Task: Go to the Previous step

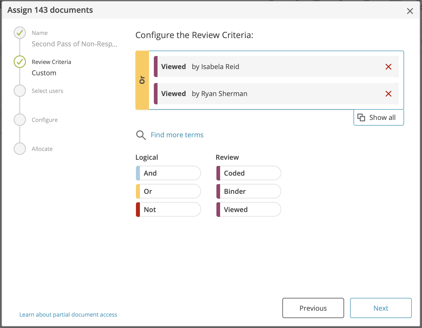Action: [313, 308]
